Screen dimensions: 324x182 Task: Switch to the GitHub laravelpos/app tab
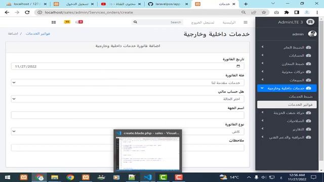tap(168, 4)
